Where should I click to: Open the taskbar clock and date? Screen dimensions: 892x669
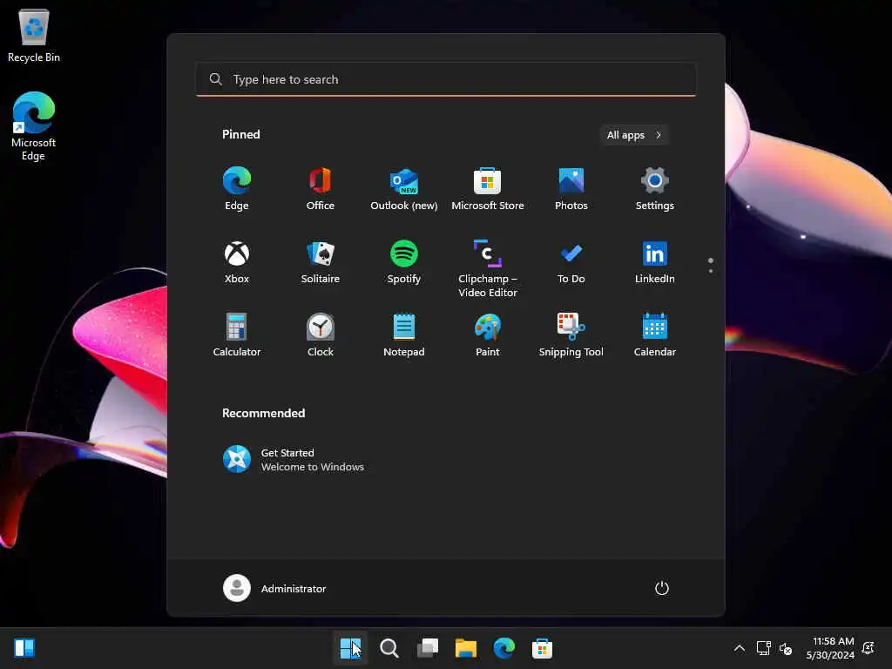tap(830, 648)
